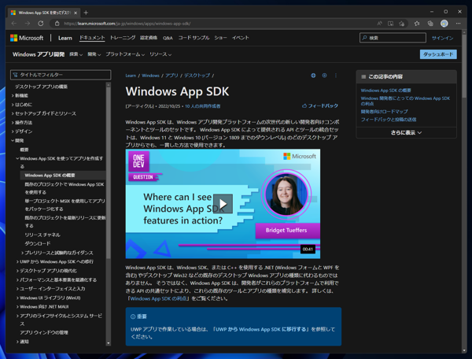This screenshot has height=359, width=472.
Task: Click the ダッシュボード button
Action: 438,54
